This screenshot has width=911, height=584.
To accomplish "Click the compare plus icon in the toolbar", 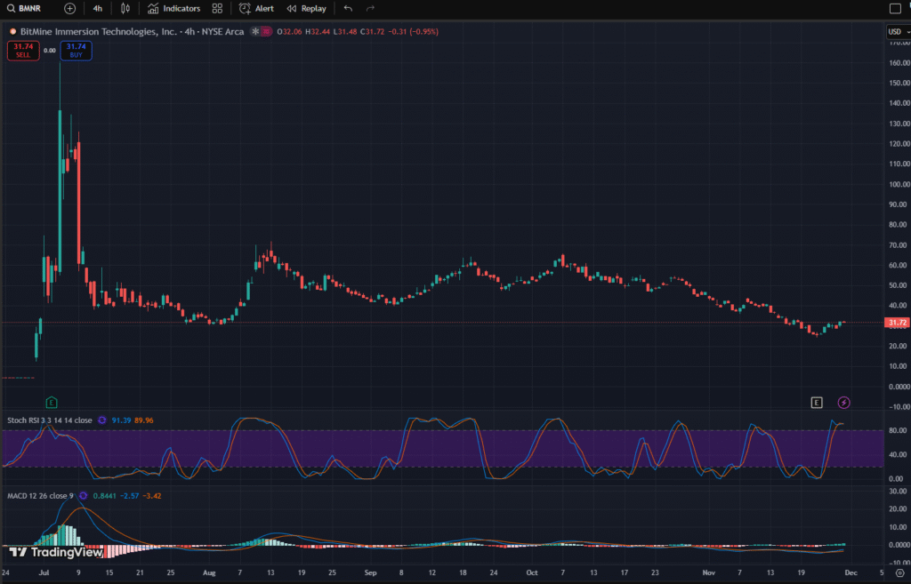I will tap(68, 8).
